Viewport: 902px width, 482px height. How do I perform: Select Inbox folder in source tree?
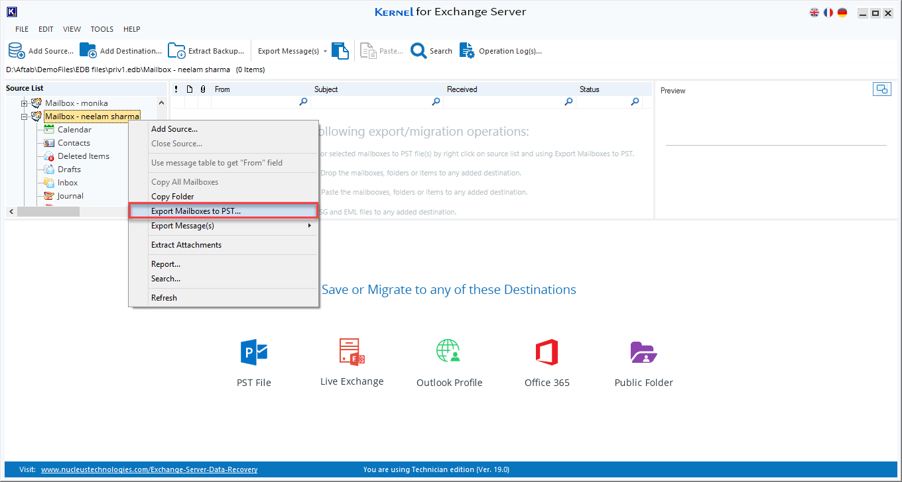pyautogui.click(x=68, y=183)
